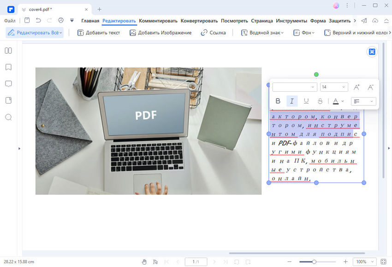Increase font size with A+ icon
This screenshot has width=392, height=267.
356,87
